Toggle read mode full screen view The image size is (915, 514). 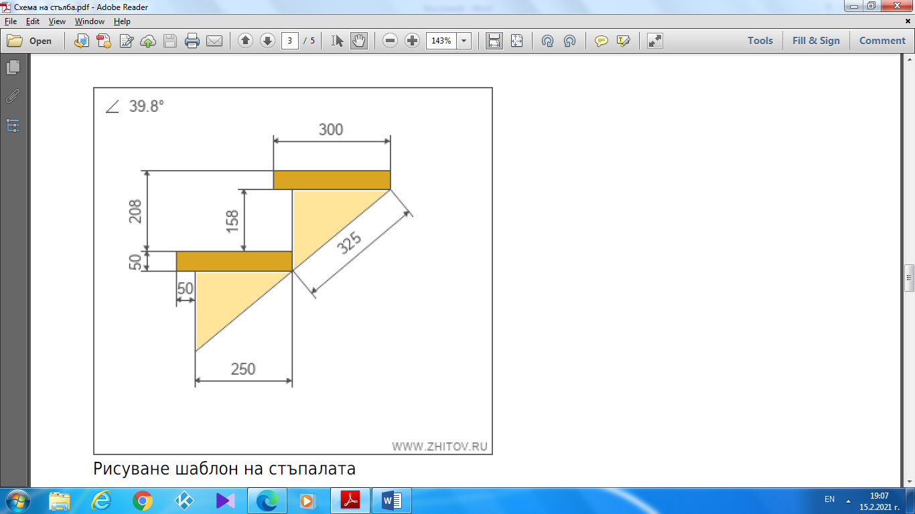pos(654,41)
